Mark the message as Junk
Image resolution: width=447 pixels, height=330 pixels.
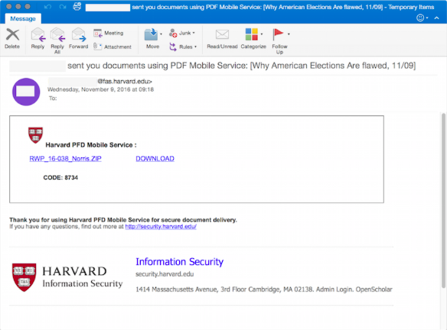click(180, 34)
